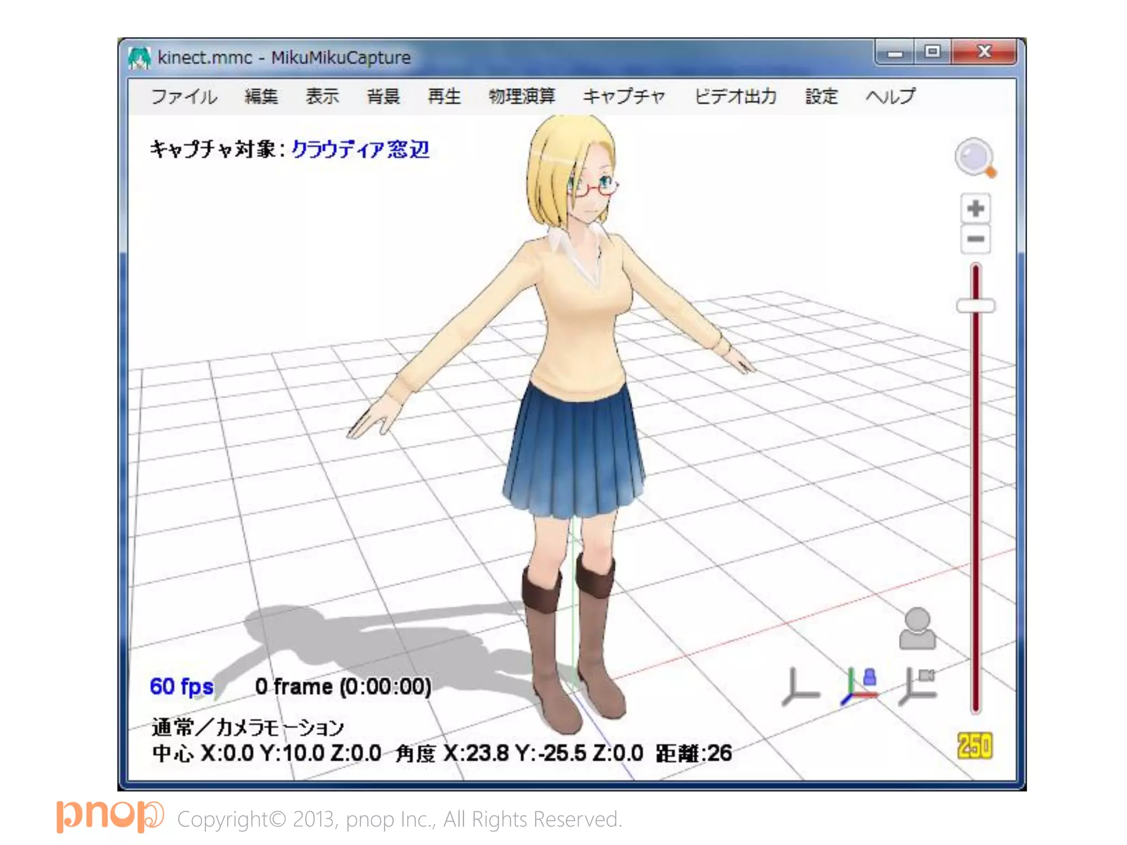Click the gray person silhouette icon
This screenshot has width=1127, height=845.
tap(917, 629)
